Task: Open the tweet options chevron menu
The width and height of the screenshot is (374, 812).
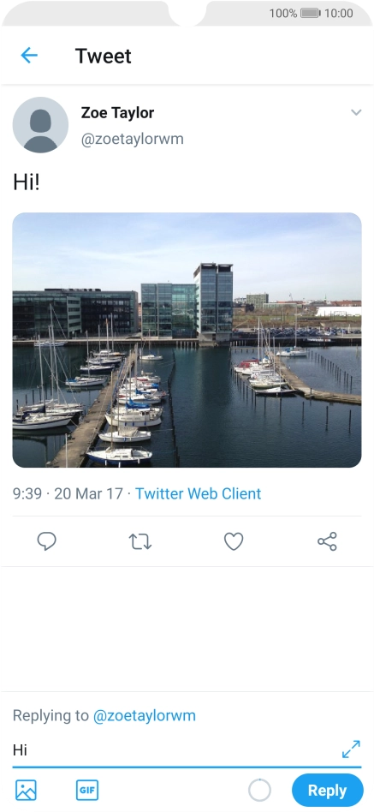Action: click(x=356, y=112)
